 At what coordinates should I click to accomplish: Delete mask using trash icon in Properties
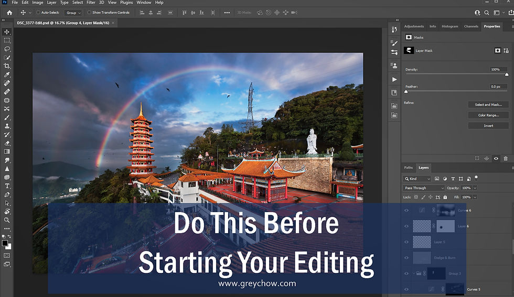[506, 159]
